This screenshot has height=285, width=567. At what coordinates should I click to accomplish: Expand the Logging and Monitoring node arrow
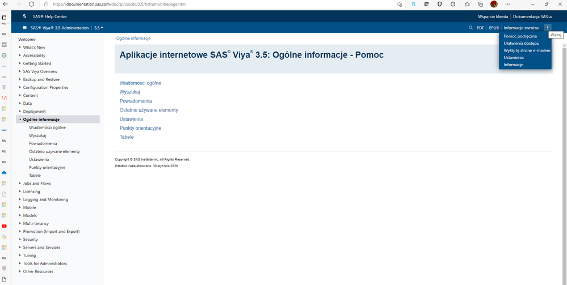tap(20, 199)
